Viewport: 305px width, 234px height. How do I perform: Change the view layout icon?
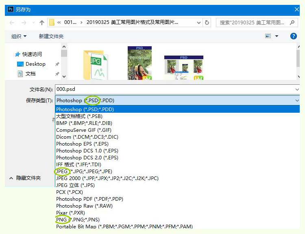268,36
